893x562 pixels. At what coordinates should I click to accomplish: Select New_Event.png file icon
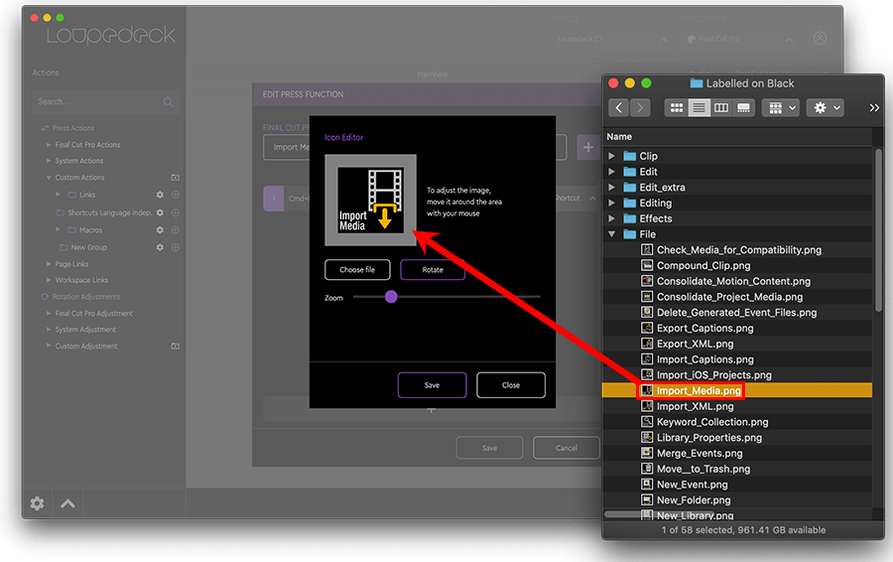(x=646, y=485)
